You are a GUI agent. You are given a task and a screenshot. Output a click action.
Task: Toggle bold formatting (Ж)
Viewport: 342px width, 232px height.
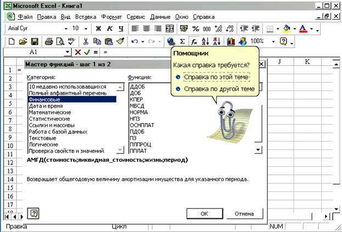tap(98, 29)
